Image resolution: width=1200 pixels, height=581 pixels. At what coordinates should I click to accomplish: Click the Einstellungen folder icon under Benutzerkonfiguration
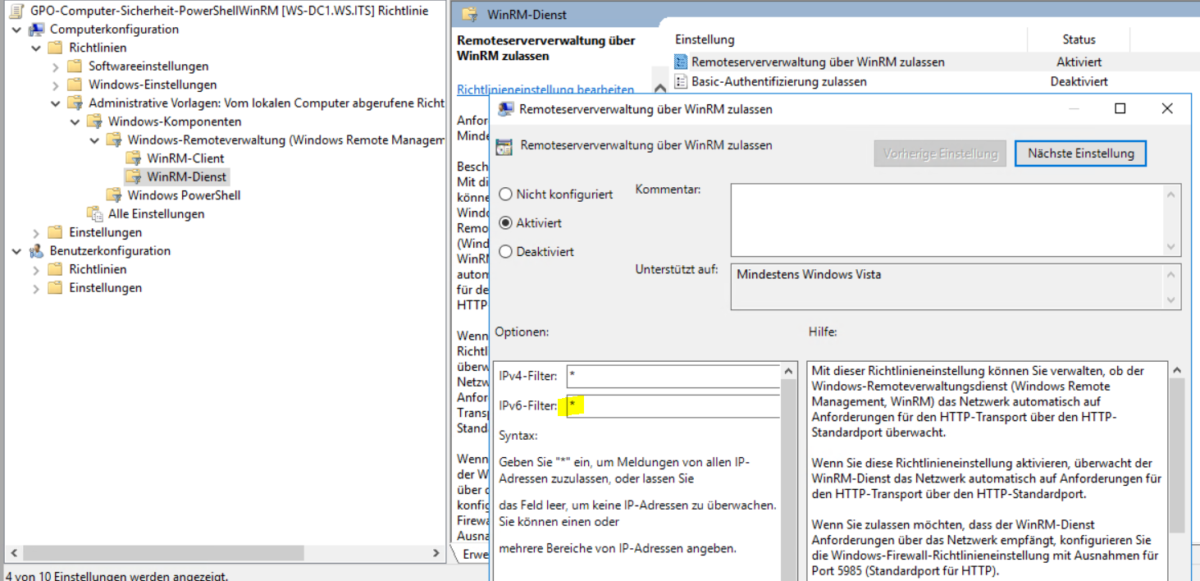coord(55,288)
